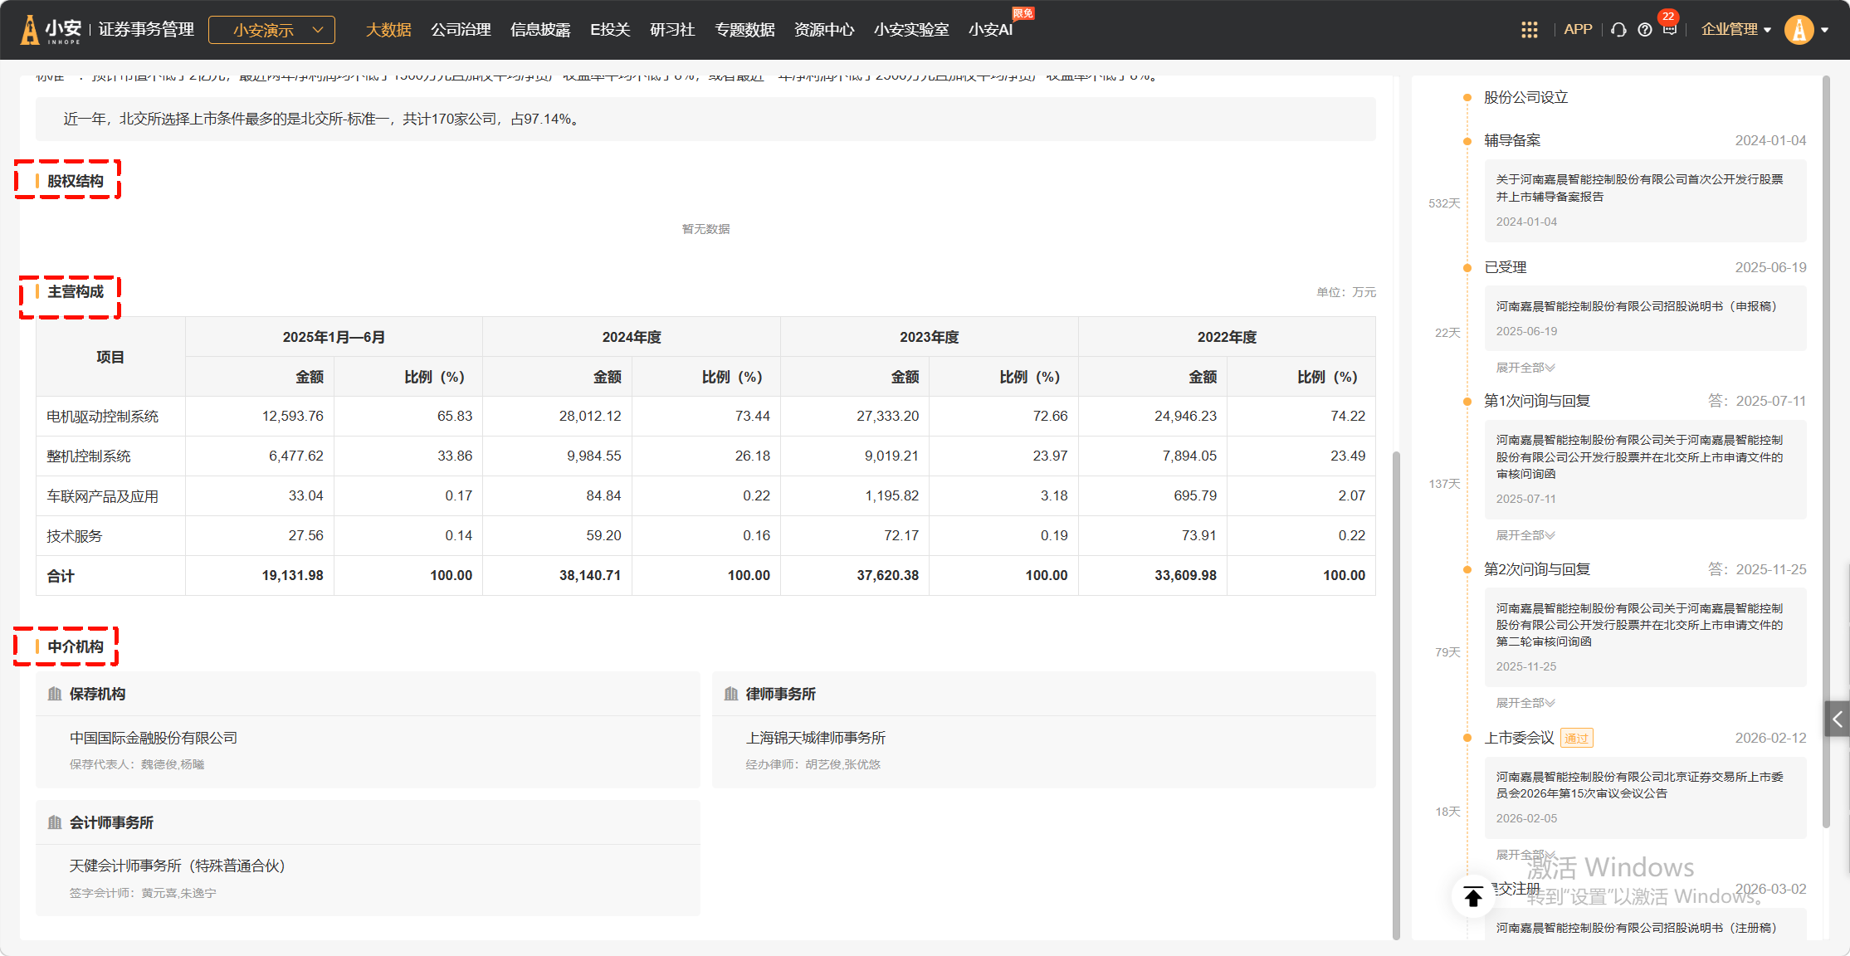Switch to the 小安AI tab
Image resolution: width=1850 pixels, height=956 pixels.
click(x=990, y=30)
